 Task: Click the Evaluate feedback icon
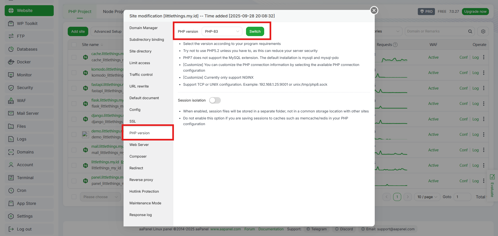coord(492,177)
